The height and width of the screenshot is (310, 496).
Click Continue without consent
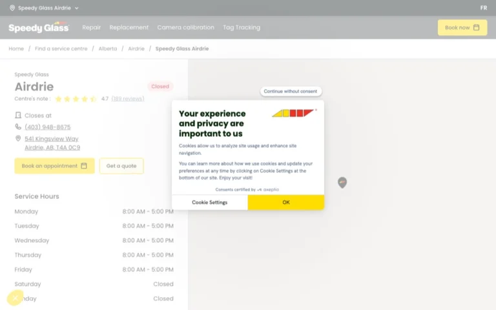click(x=291, y=92)
